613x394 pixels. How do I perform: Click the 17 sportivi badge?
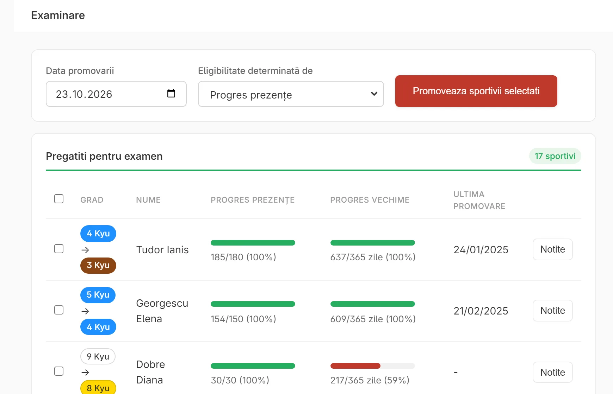[555, 156]
